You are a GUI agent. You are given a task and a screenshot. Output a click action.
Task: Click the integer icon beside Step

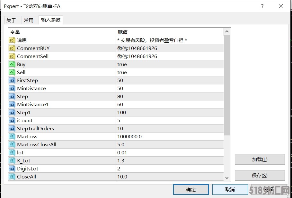click(x=12, y=96)
